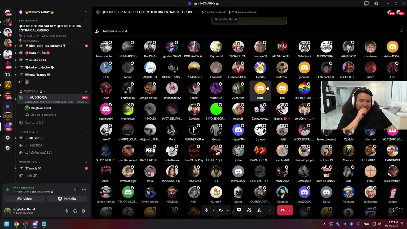Open raised hand requests icon with 99+ badge
407x229 pixels.
click(390, 12)
